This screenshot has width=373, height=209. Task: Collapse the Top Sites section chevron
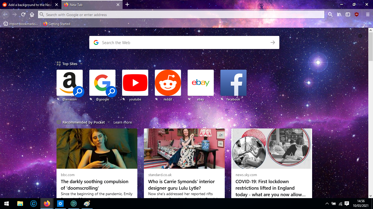(81, 64)
